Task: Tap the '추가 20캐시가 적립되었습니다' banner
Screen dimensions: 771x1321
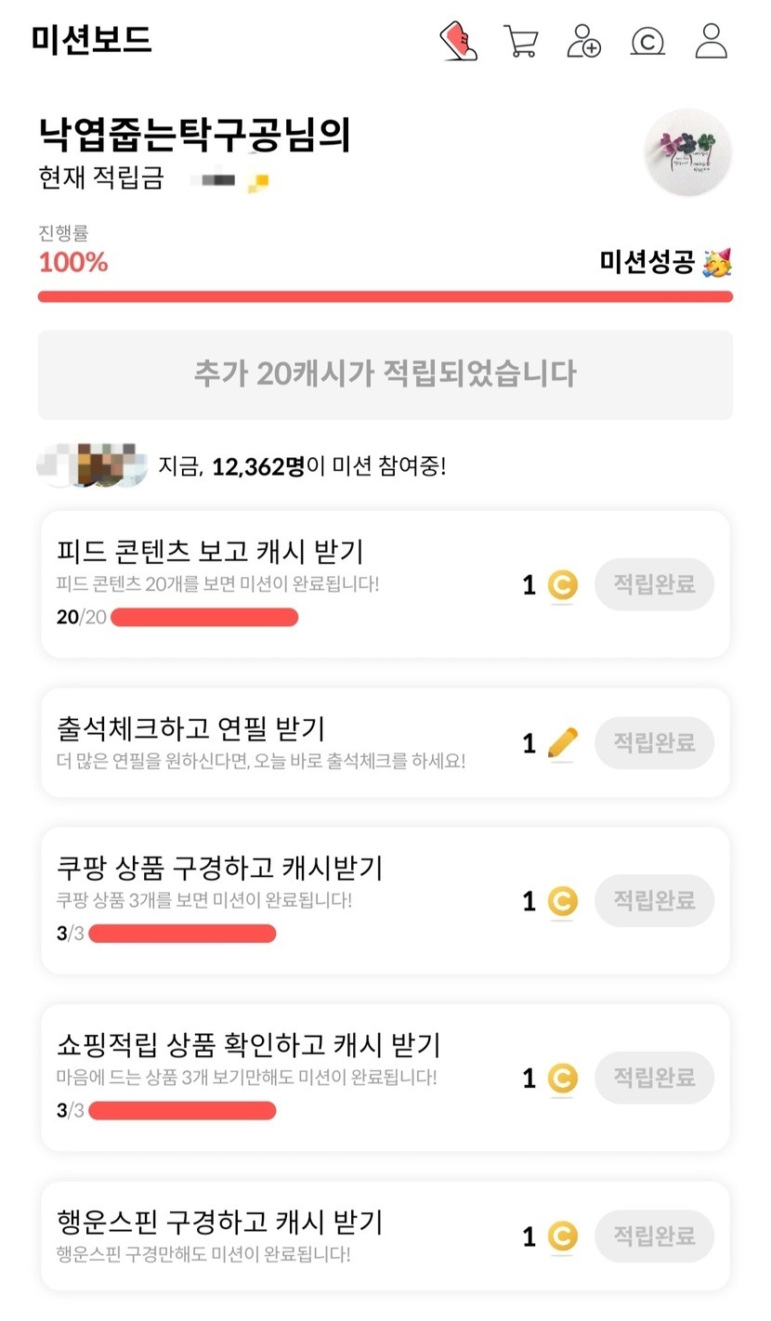Action: pos(385,374)
